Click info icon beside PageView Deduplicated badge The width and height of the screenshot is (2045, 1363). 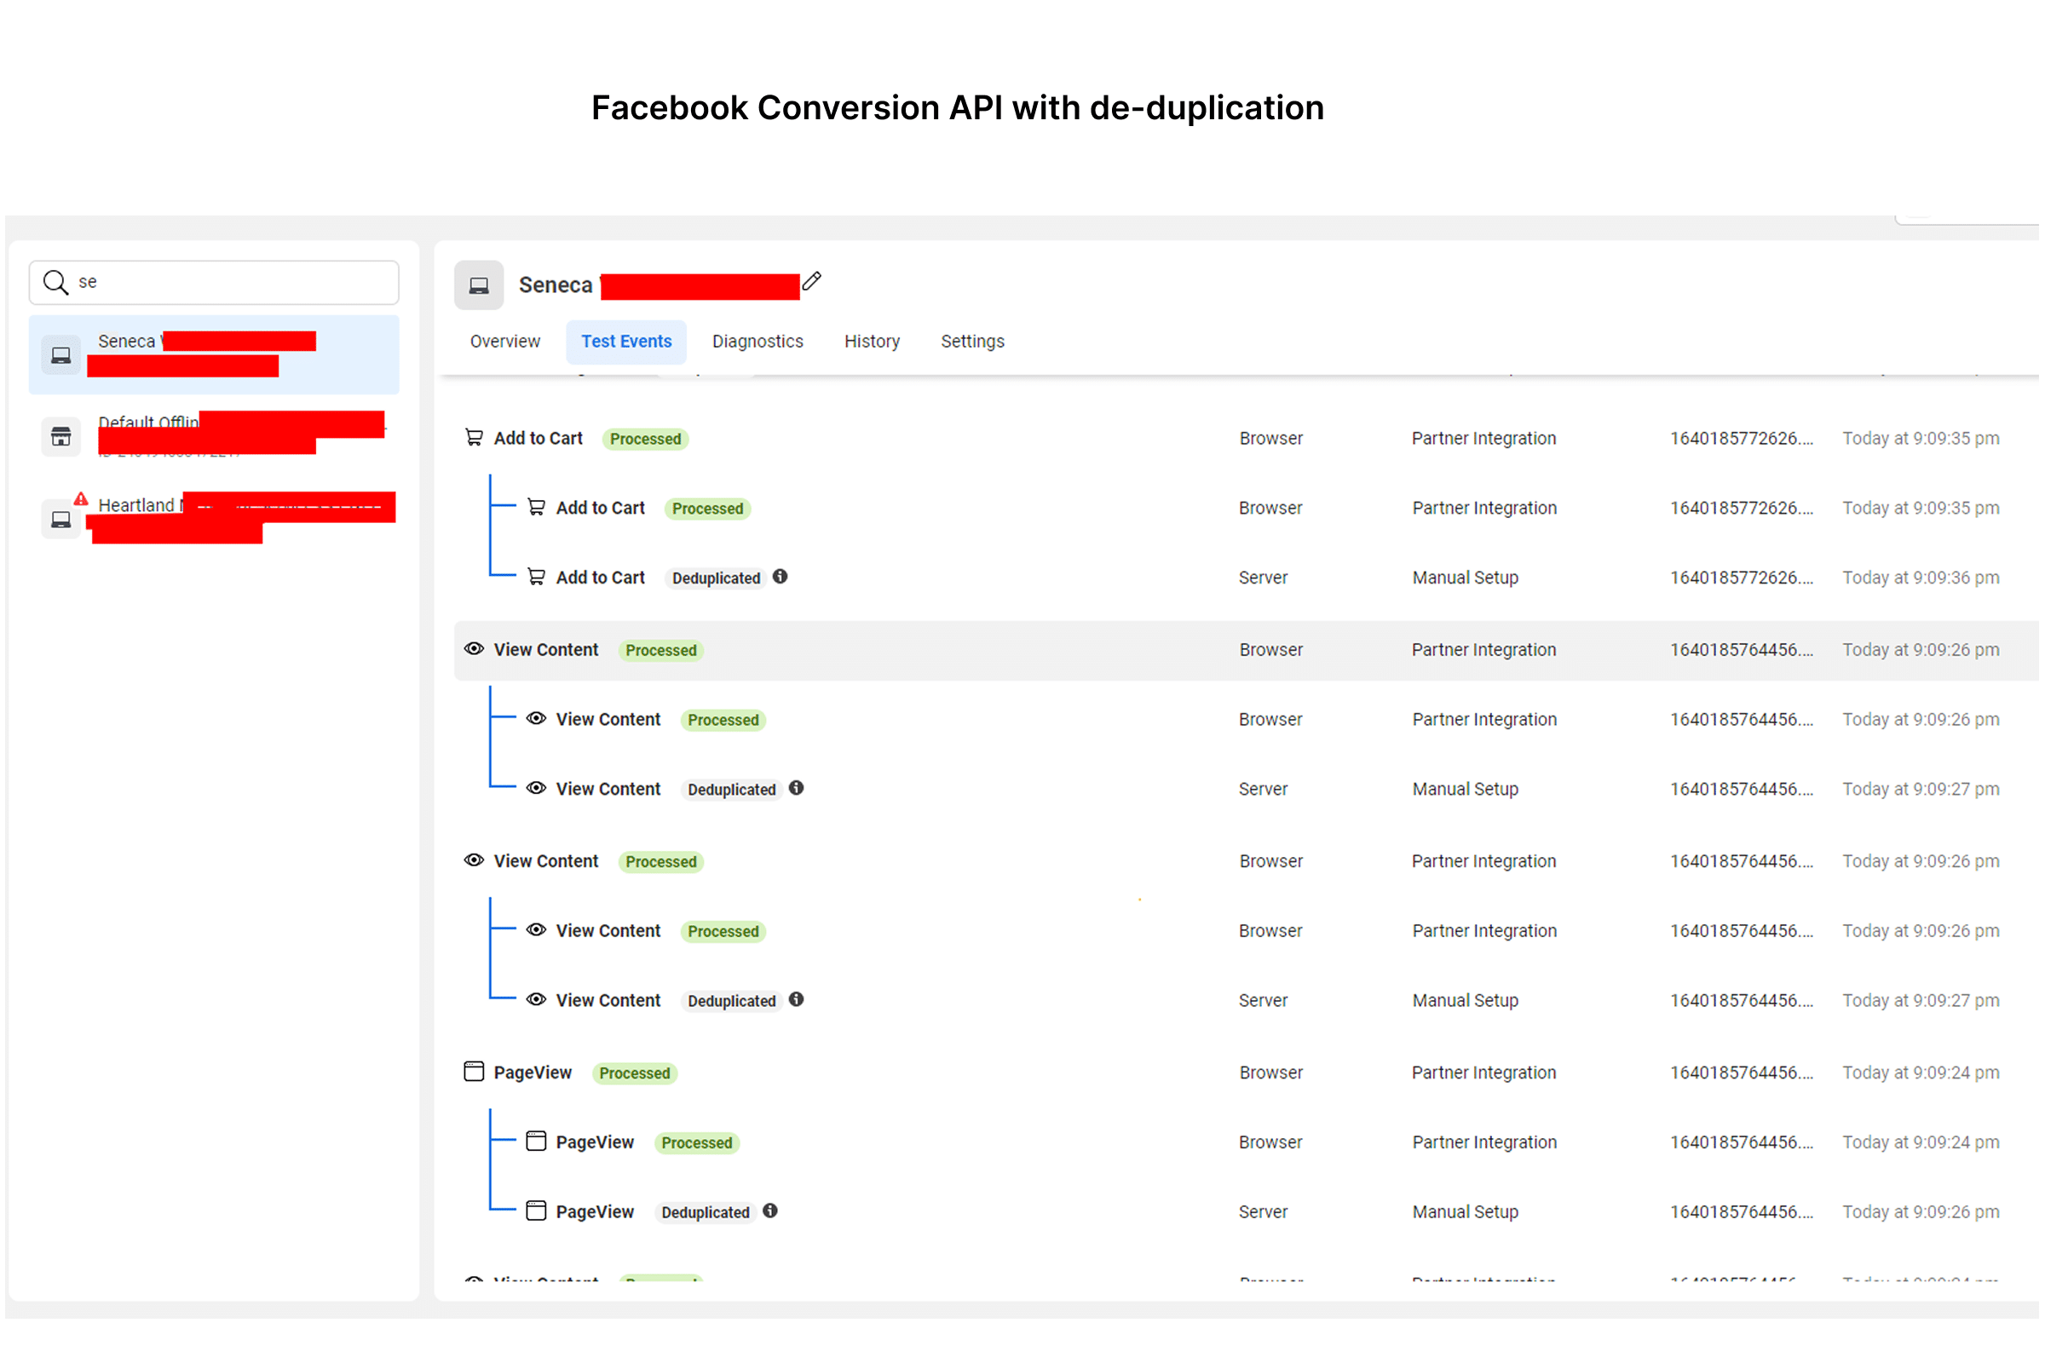coord(771,1212)
